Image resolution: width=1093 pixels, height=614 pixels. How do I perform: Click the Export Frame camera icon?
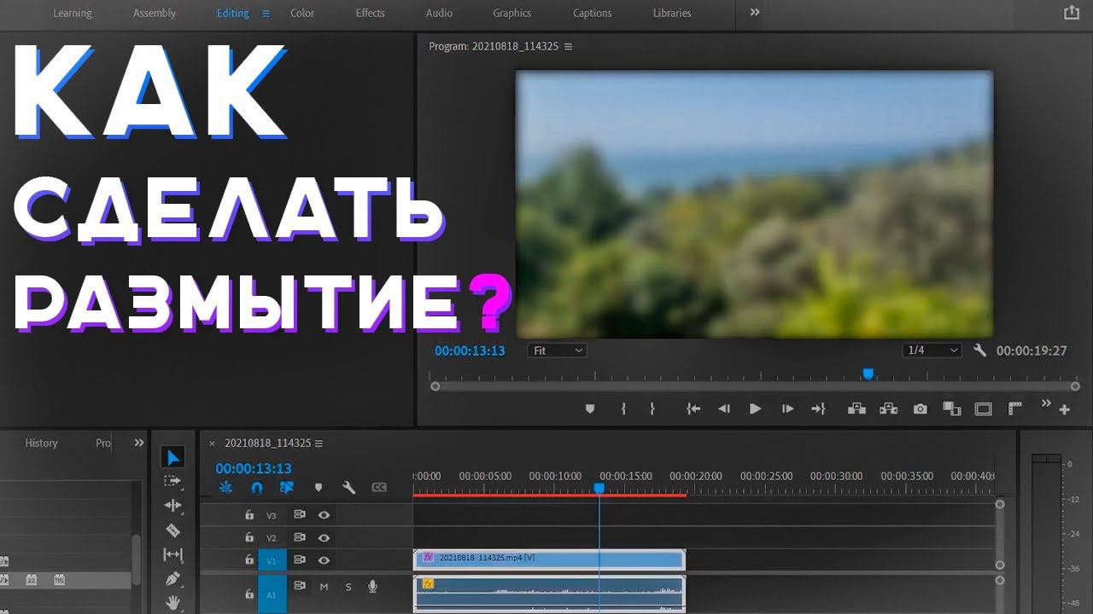pyautogui.click(x=920, y=409)
